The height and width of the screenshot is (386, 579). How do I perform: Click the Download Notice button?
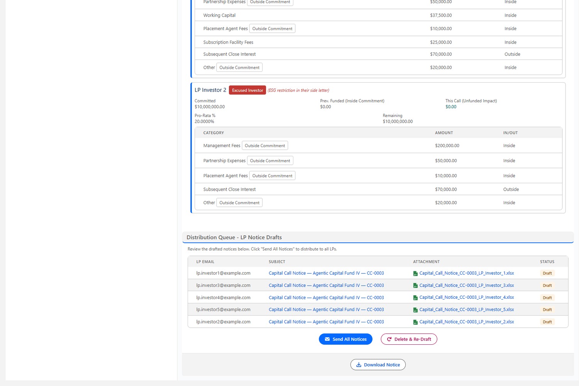pos(378,365)
